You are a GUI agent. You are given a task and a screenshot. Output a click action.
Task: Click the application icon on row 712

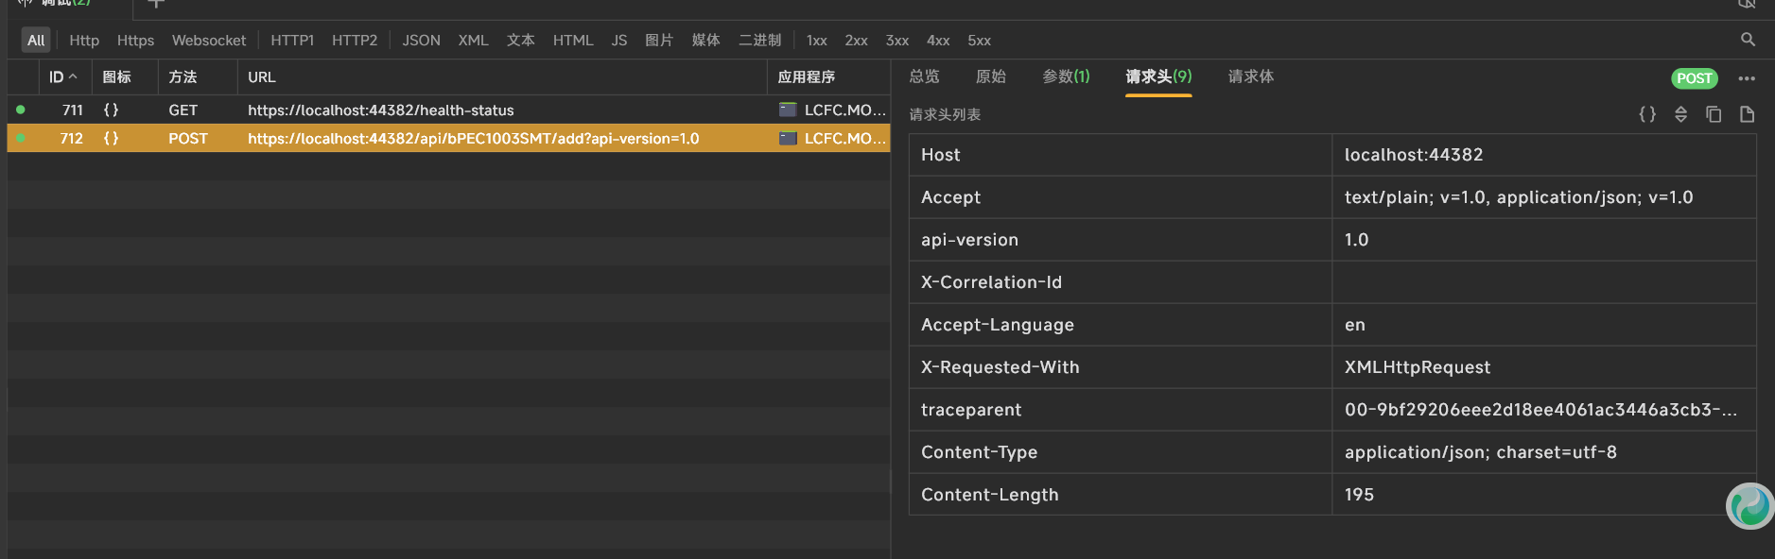coord(788,139)
